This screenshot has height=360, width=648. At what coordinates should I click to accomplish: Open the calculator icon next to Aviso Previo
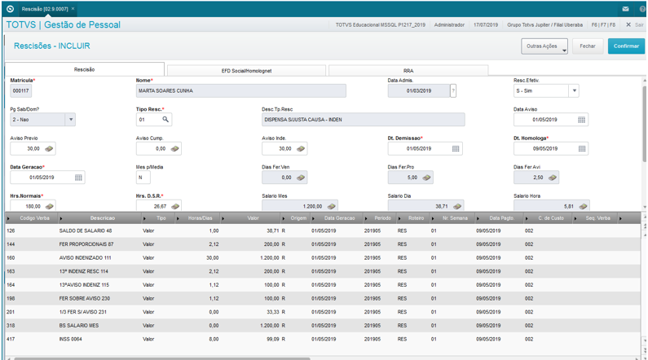point(49,148)
